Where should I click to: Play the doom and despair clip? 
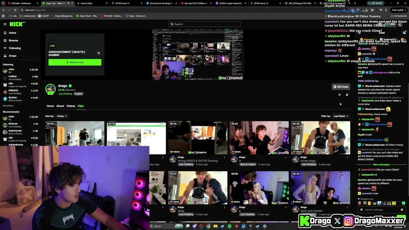[320, 188]
